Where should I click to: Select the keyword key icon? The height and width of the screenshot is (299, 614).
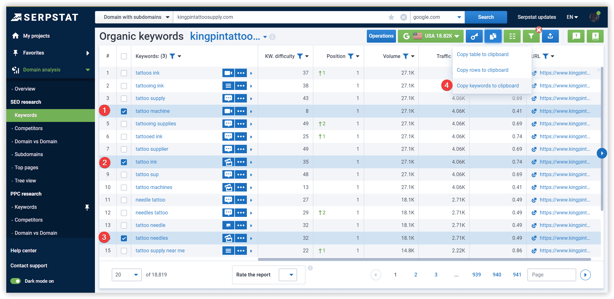(474, 36)
